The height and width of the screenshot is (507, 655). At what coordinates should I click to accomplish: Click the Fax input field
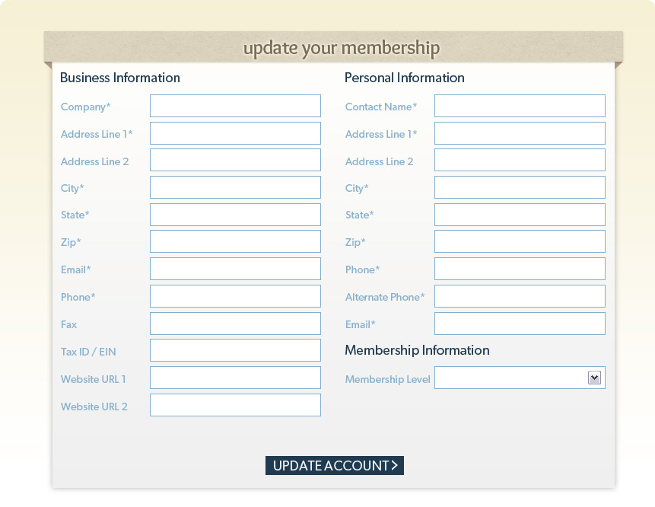click(235, 324)
